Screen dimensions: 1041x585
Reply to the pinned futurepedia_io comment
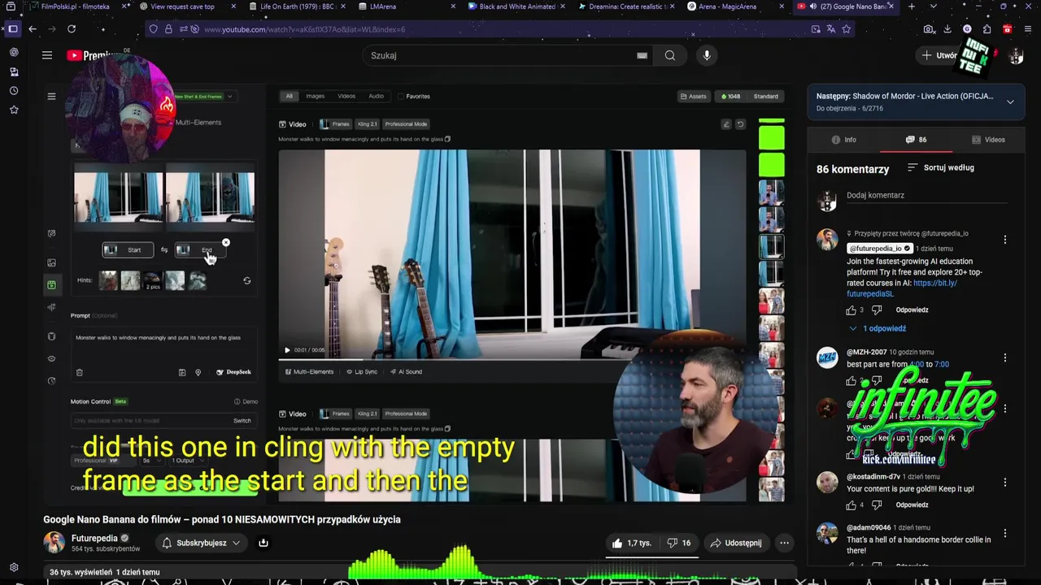[912, 310]
